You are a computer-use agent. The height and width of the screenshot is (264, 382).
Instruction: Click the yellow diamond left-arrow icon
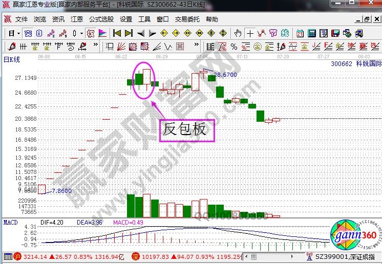[x=164, y=33]
